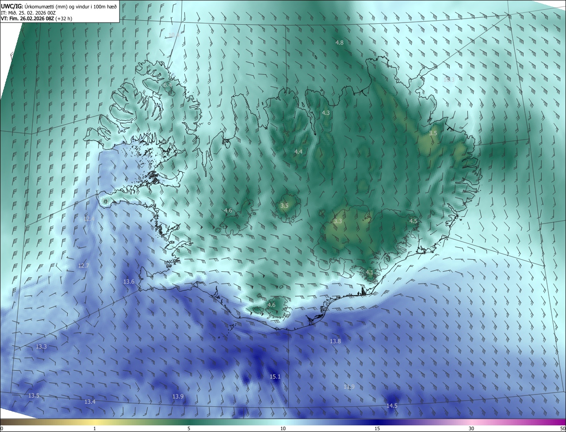
Task: Click the 14.5 value label over the sea
Action: tap(392, 405)
